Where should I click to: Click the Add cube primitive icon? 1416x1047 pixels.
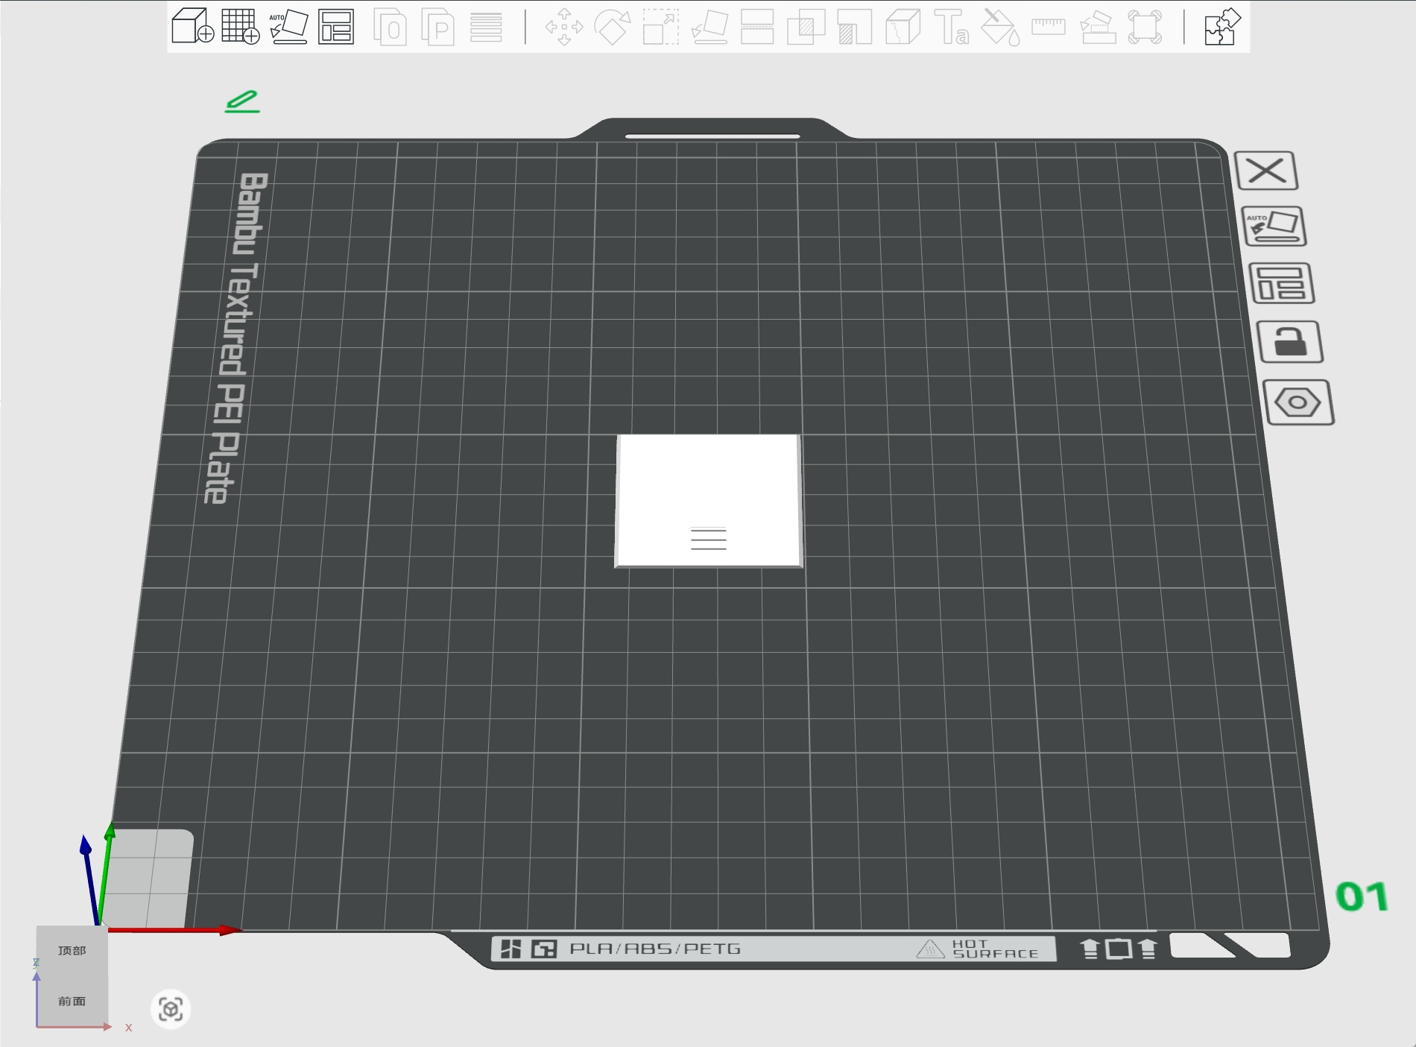point(192,27)
